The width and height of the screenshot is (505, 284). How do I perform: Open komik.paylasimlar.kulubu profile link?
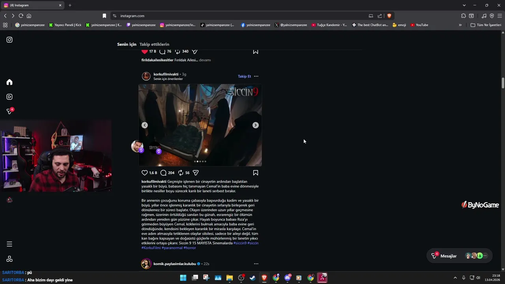coord(174,263)
